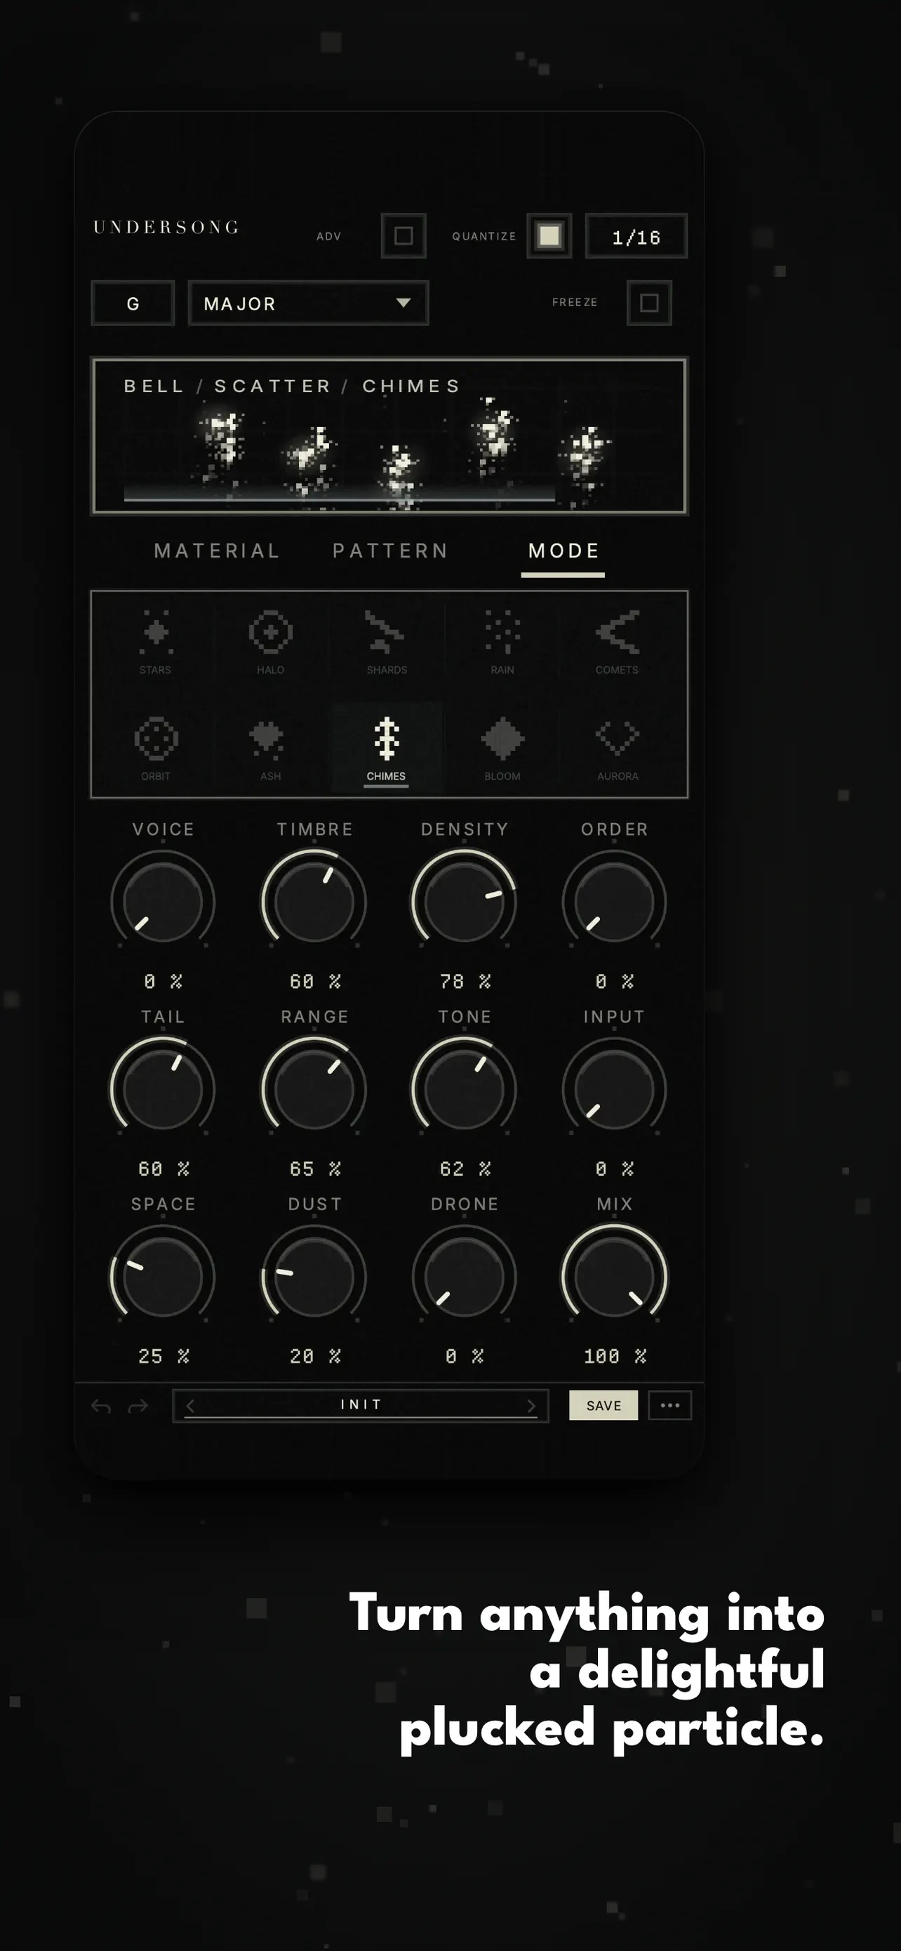901x1951 pixels.
Task: Click the particle visualizer display
Action: pyautogui.click(x=389, y=436)
